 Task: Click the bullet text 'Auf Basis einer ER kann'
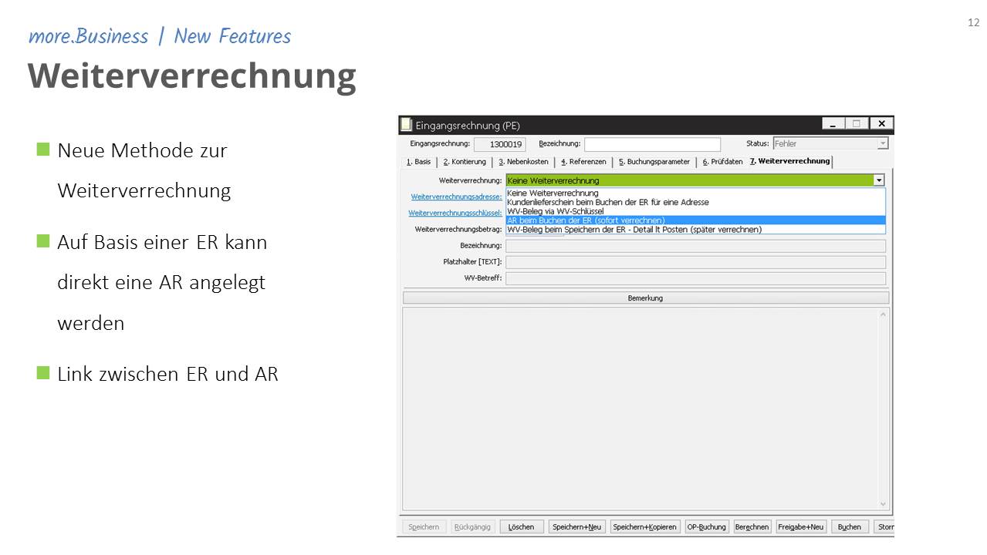[x=162, y=243]
